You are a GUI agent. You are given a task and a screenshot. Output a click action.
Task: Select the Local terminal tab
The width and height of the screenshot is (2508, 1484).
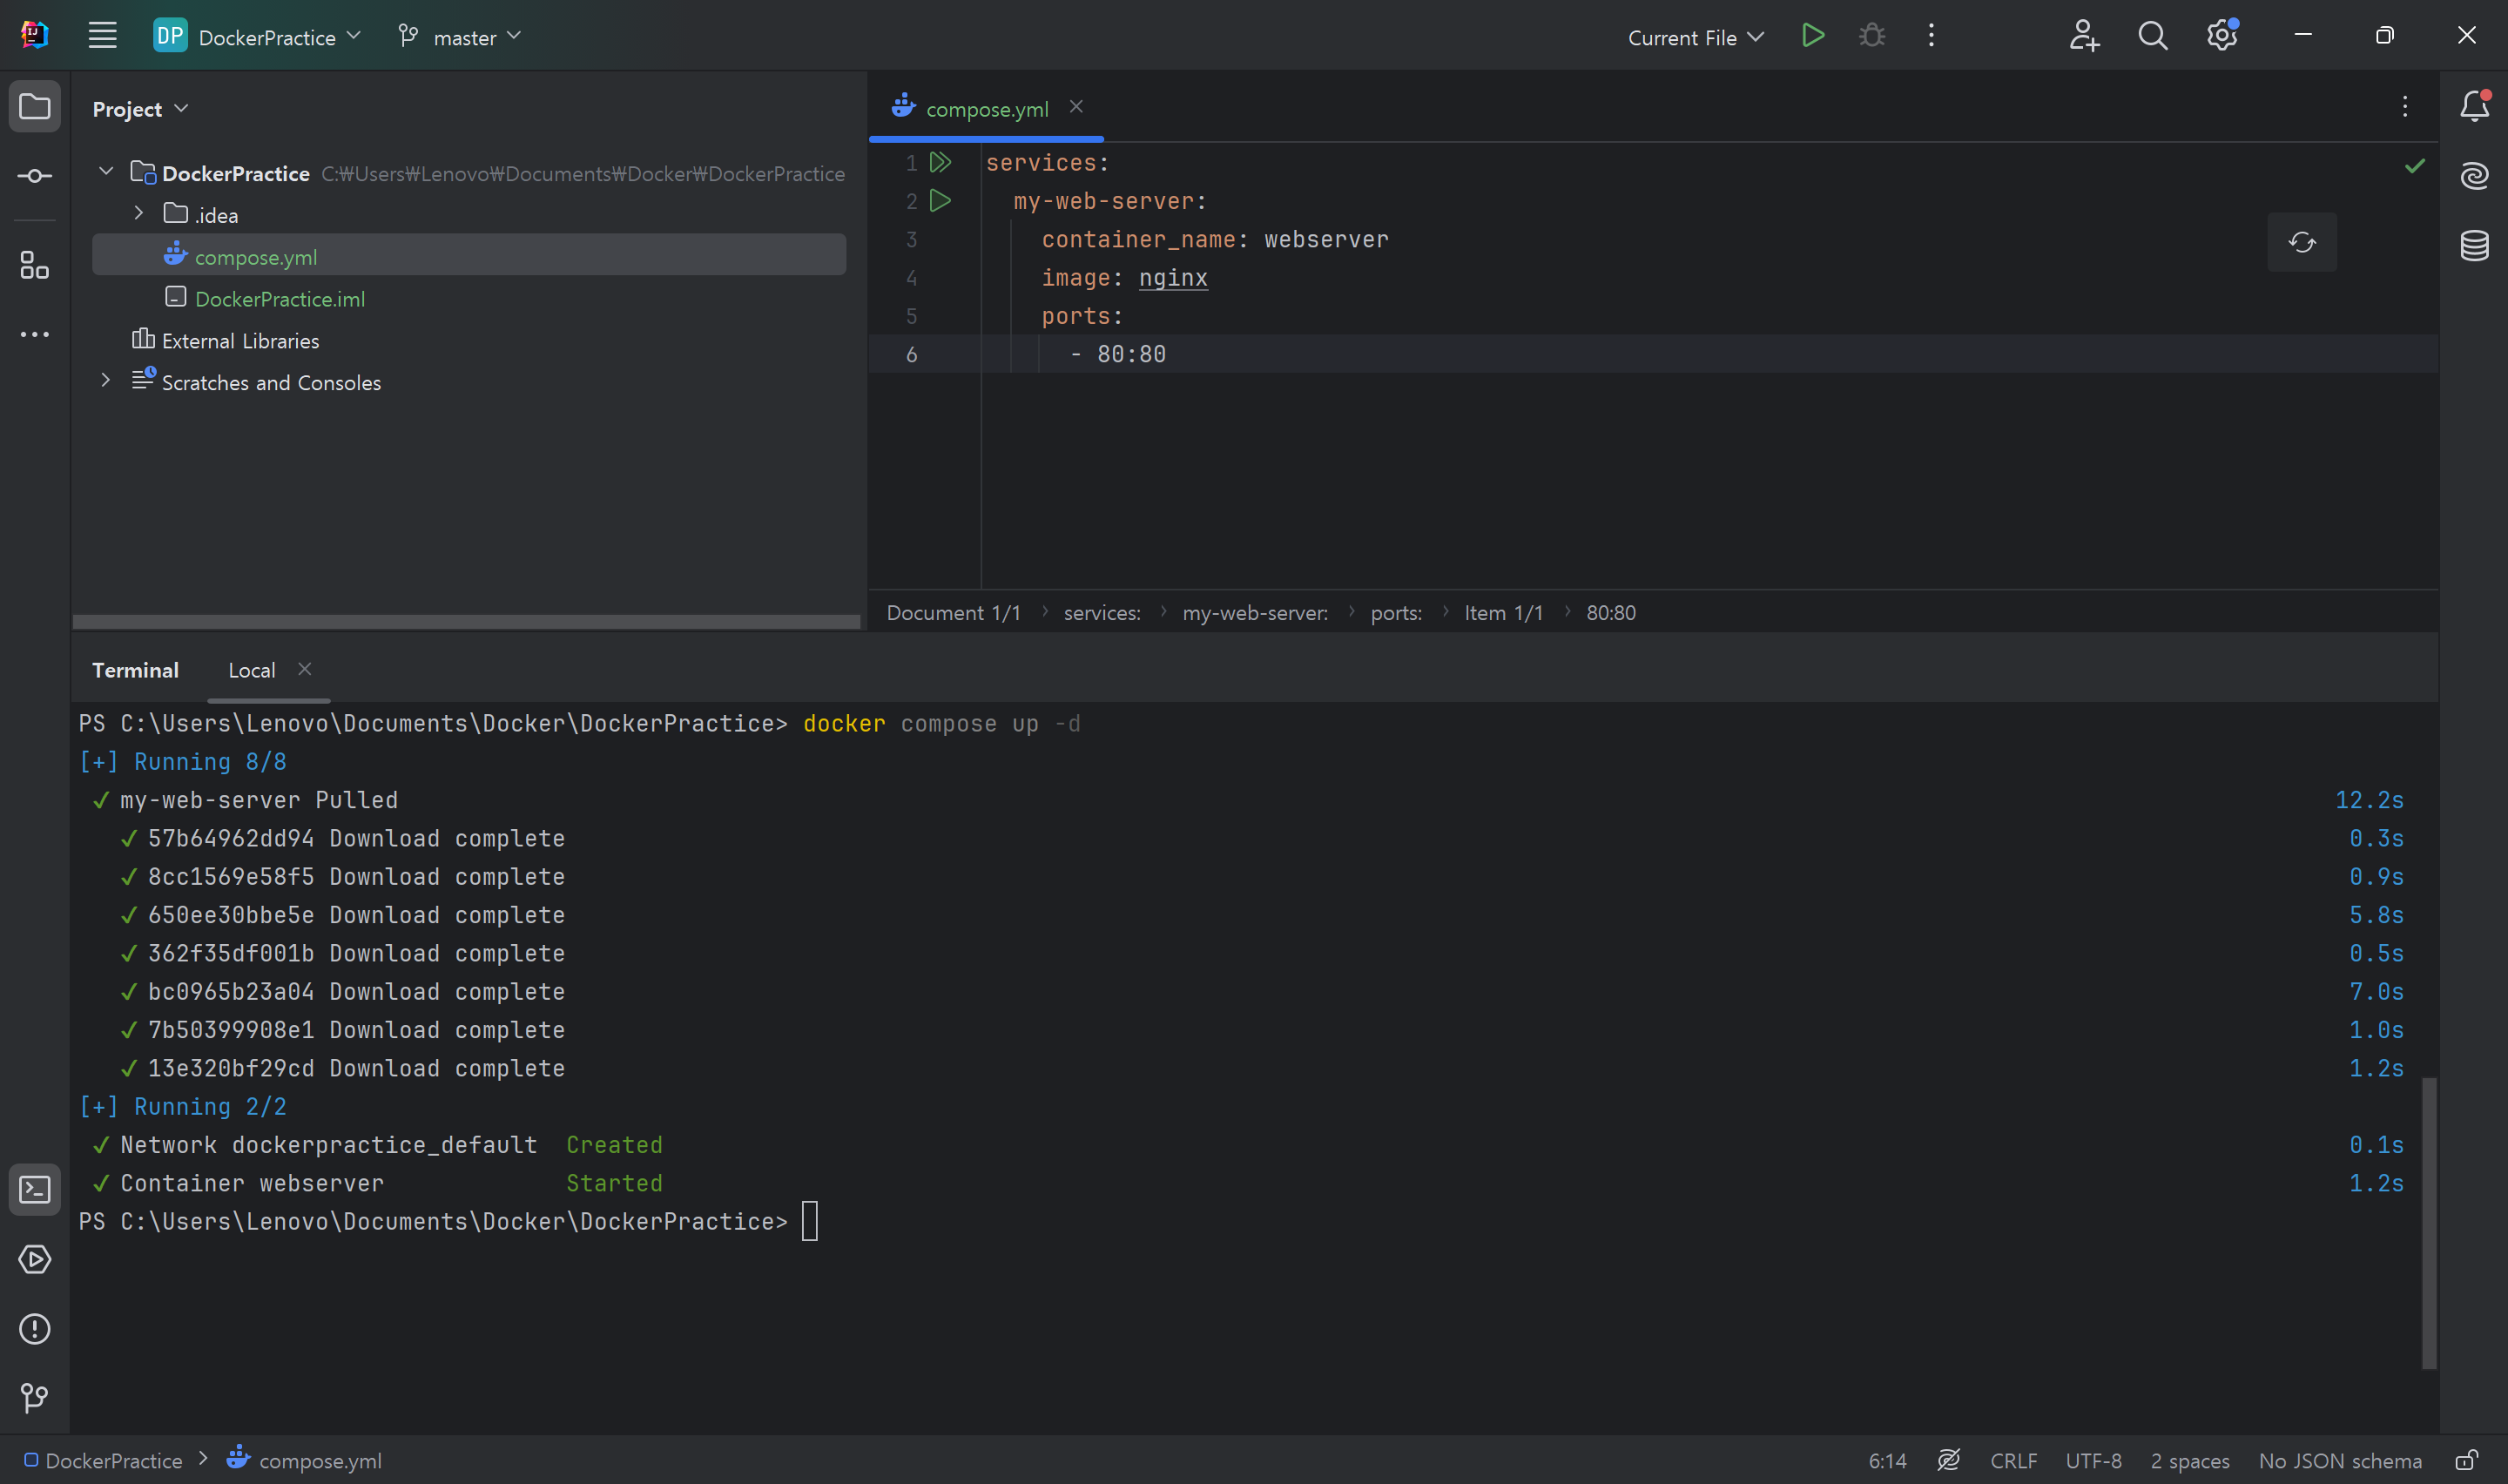(252, 670)
